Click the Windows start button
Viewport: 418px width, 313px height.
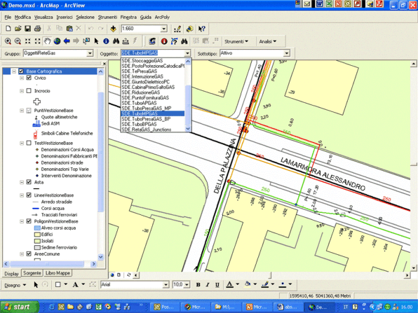coord(20,307)
